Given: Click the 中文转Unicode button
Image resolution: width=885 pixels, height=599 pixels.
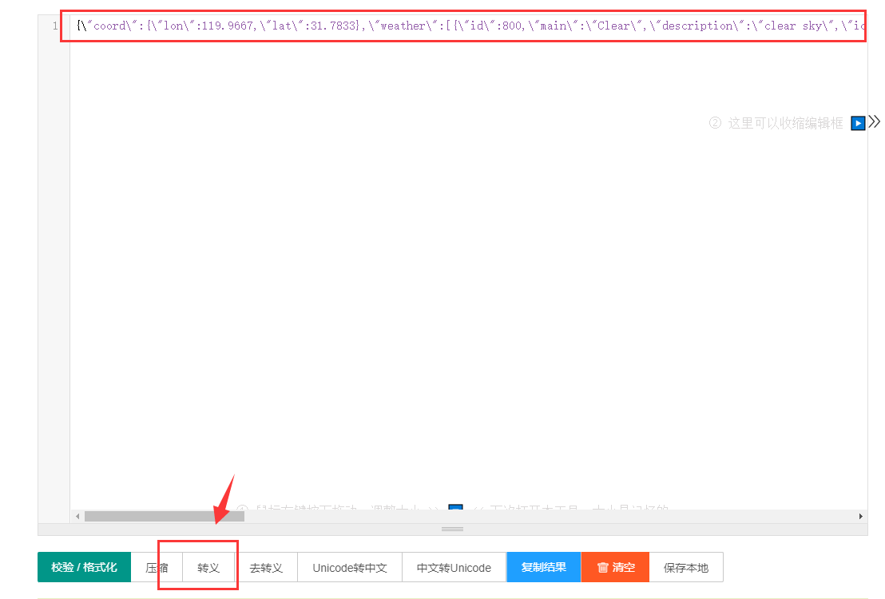Looking at the screenshot, I should point(454,567).
